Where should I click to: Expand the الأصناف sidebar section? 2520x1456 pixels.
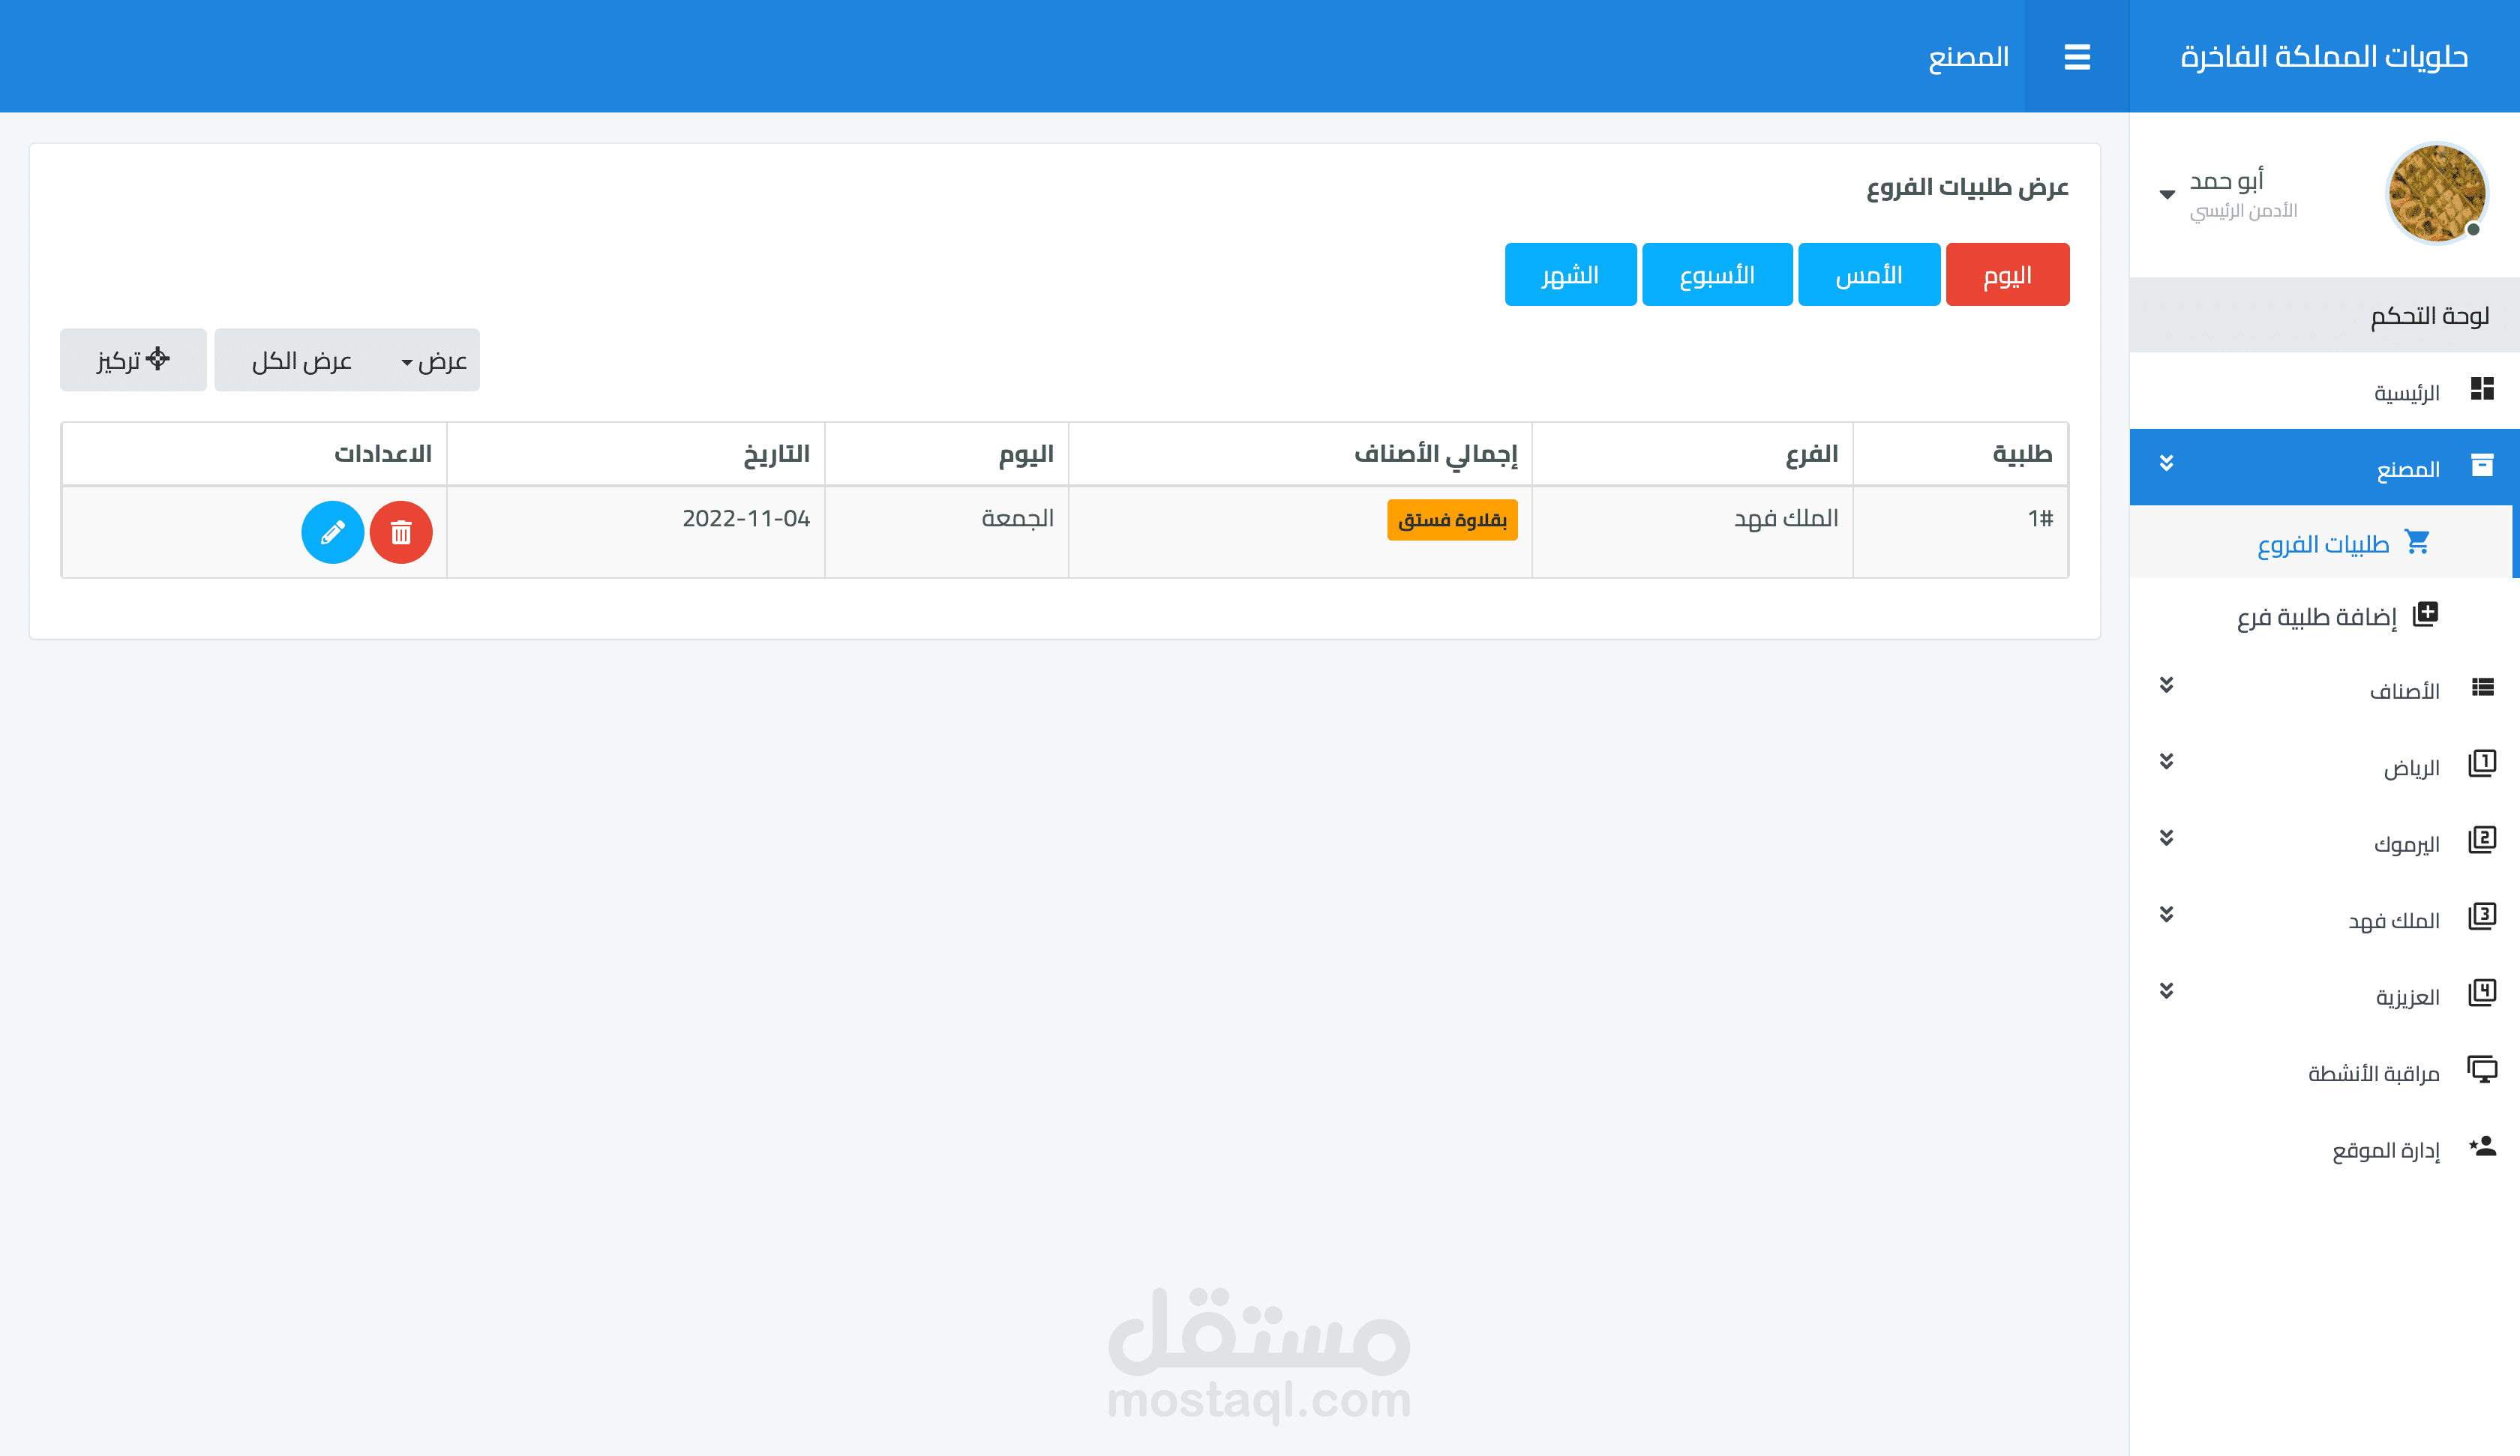2166,686
